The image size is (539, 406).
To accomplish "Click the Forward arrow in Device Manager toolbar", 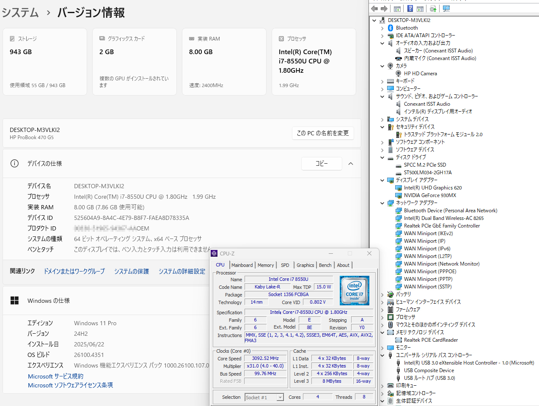I will (x=384, y=8).
